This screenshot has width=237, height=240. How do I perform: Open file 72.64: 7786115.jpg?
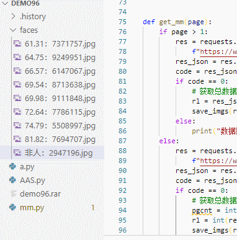point(60,112)
